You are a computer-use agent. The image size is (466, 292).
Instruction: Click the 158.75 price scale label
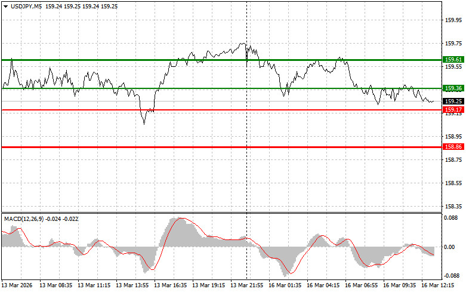(x=453, y=159)
